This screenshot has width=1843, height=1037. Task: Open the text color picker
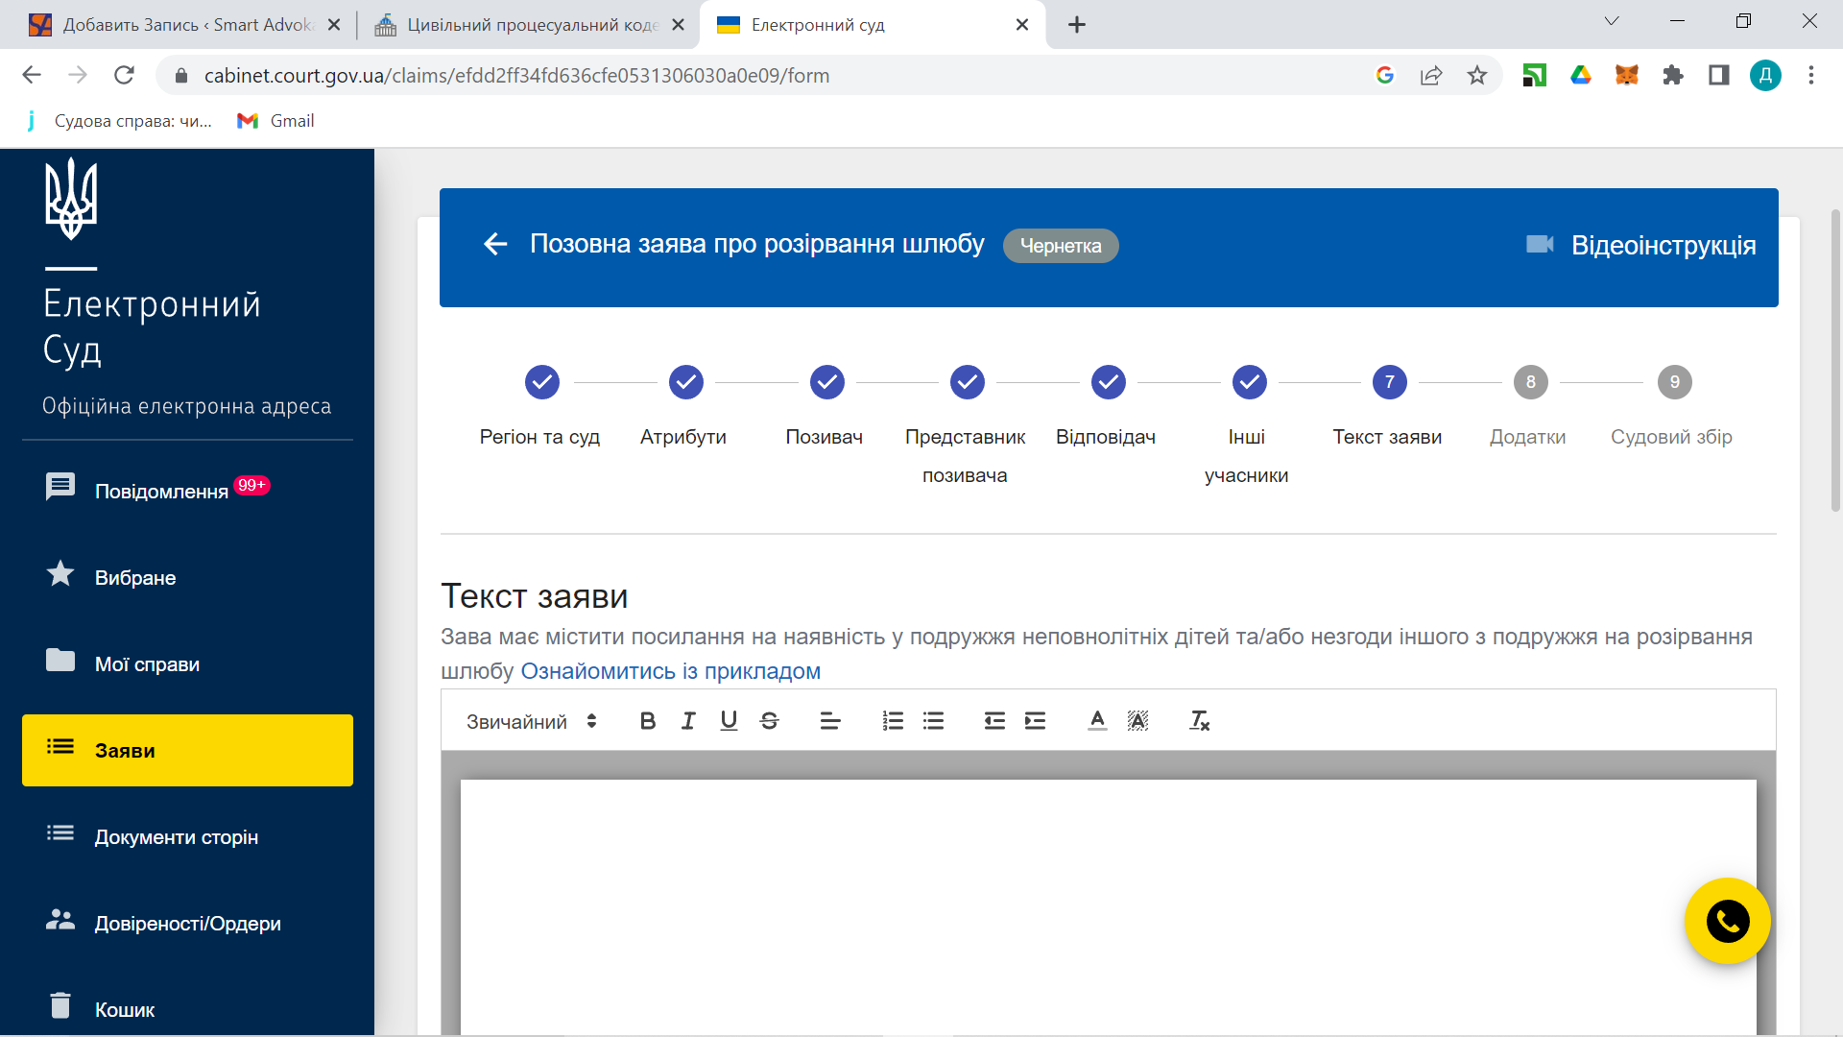(x=1097, y=721)
